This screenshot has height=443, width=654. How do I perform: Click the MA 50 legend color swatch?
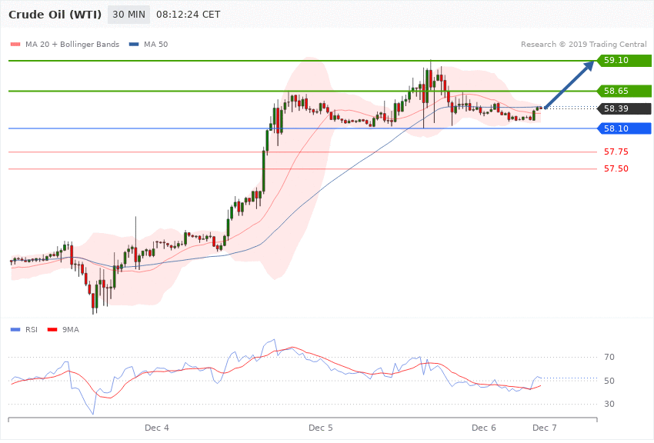click(134, 44)
